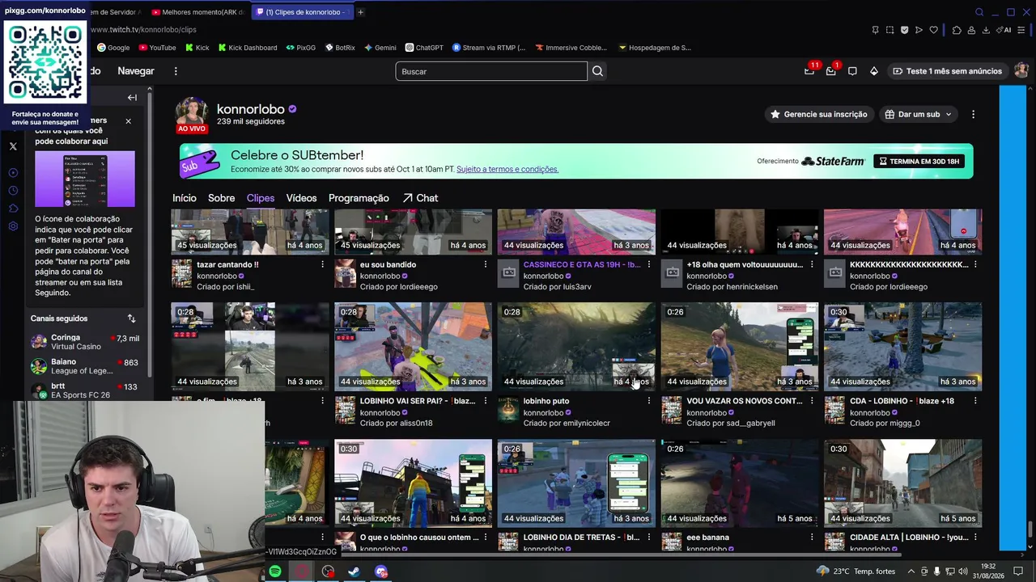Open options menu for 'tazar cantando !!' clip
The height and width of the screenshot is (582, 1036).
322,264
